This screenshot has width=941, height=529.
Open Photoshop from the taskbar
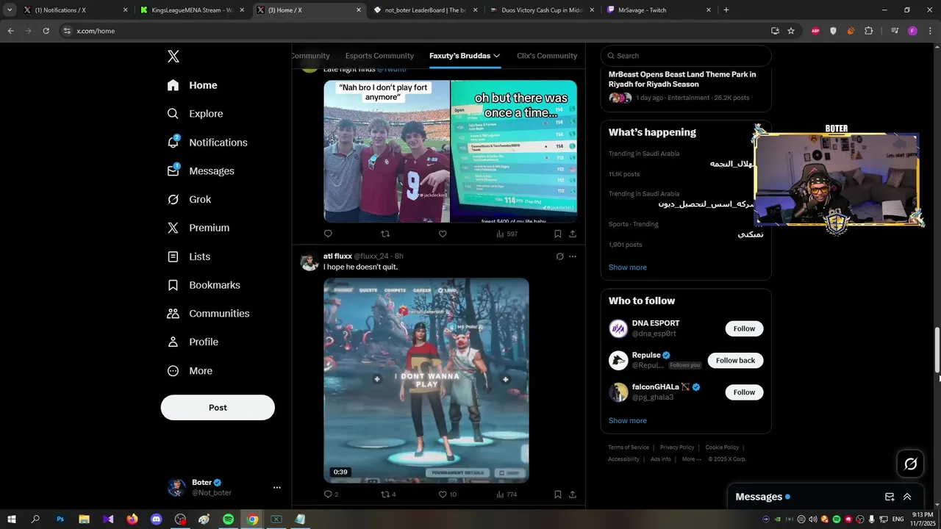click(x=60, y=519)
